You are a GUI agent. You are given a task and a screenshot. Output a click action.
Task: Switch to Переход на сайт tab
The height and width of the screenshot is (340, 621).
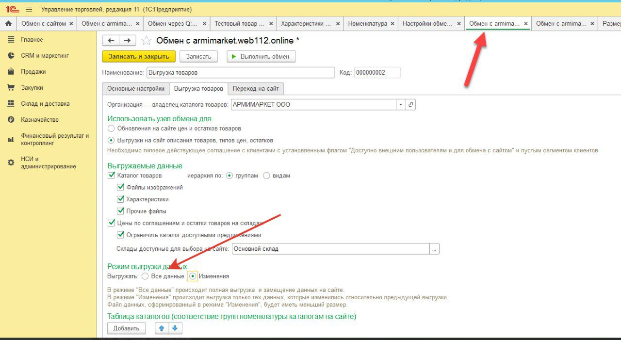point(256,89)
